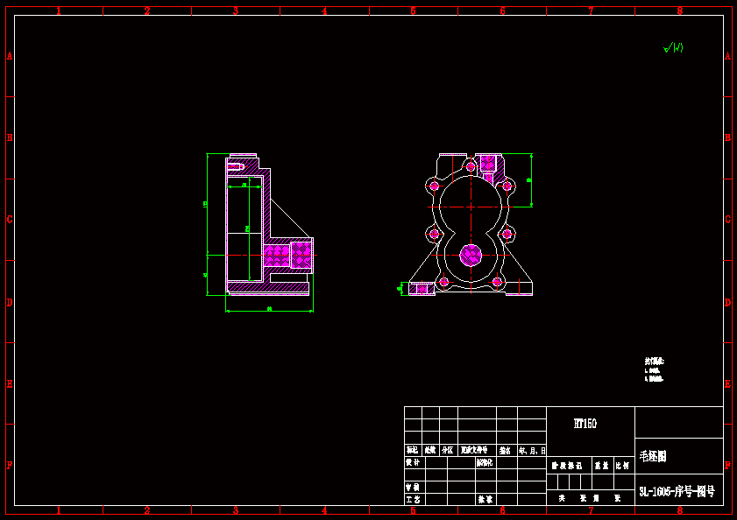Viewport: 737px width, 520px height.
Task: Select the bottom width dimension of section view
Action: click(269, 310)
